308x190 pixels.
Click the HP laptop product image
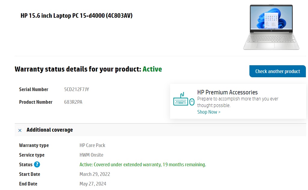(271, 27)
